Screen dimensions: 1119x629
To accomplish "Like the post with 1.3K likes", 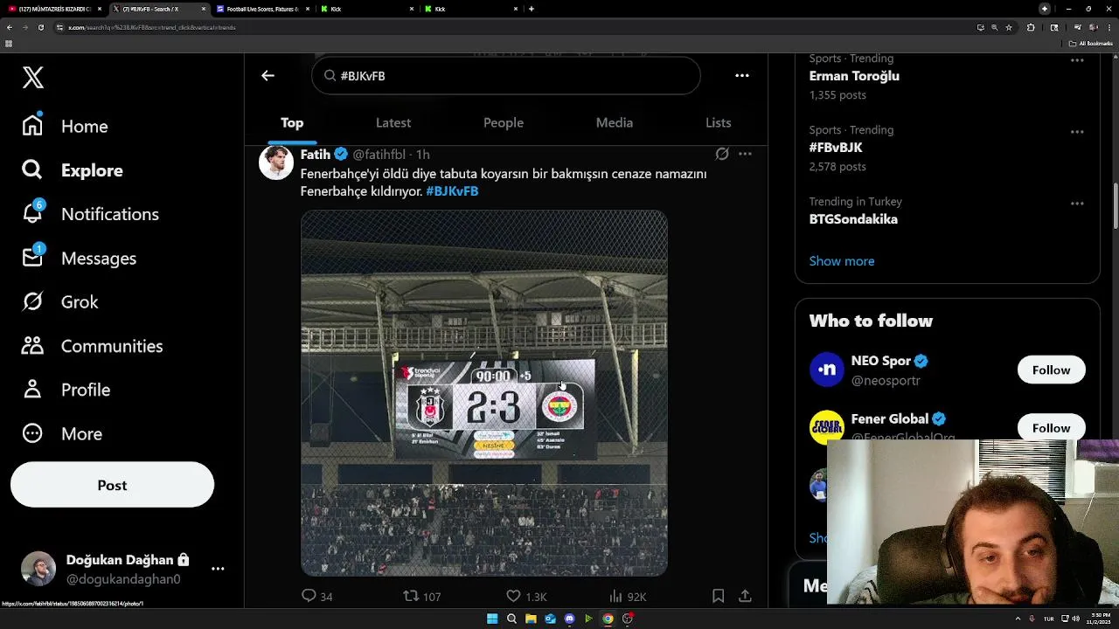I will point(513,596).
